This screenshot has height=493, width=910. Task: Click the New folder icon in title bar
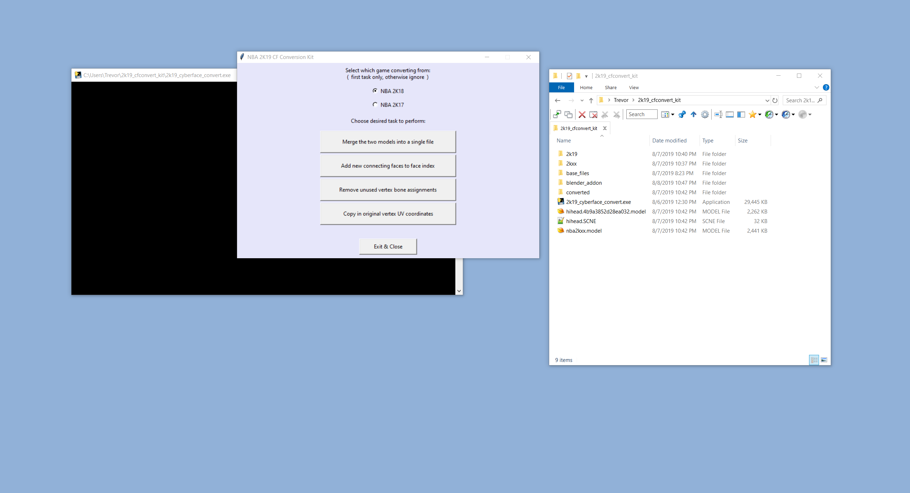pos(578,76)
